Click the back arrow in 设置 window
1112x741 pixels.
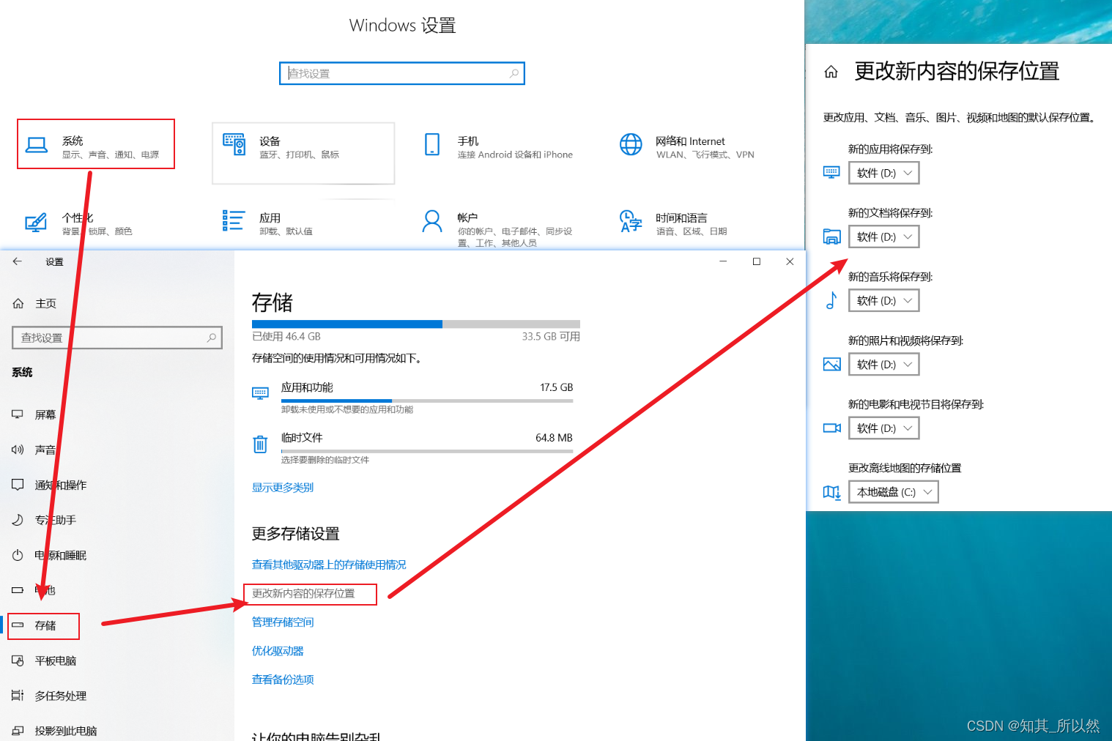pos(18,261)
